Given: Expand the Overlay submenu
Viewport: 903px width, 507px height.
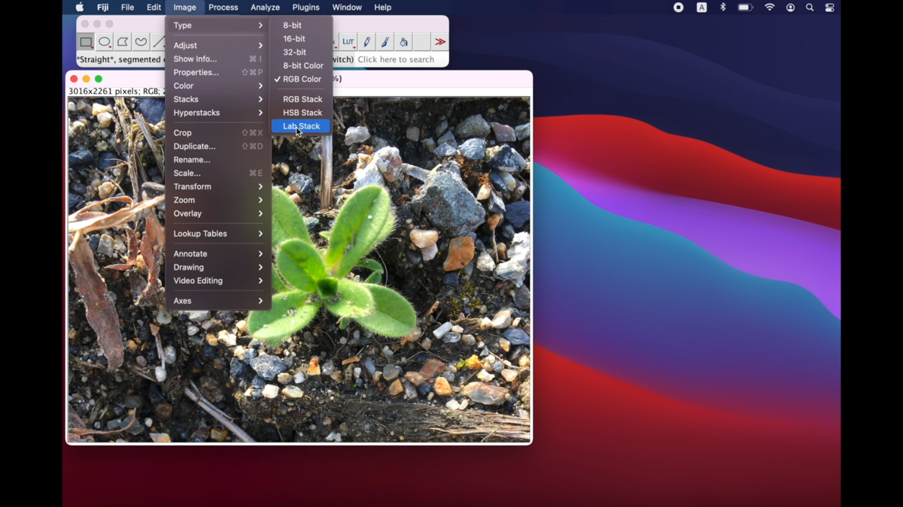Looking at the screenshot, I should (218, 213).
